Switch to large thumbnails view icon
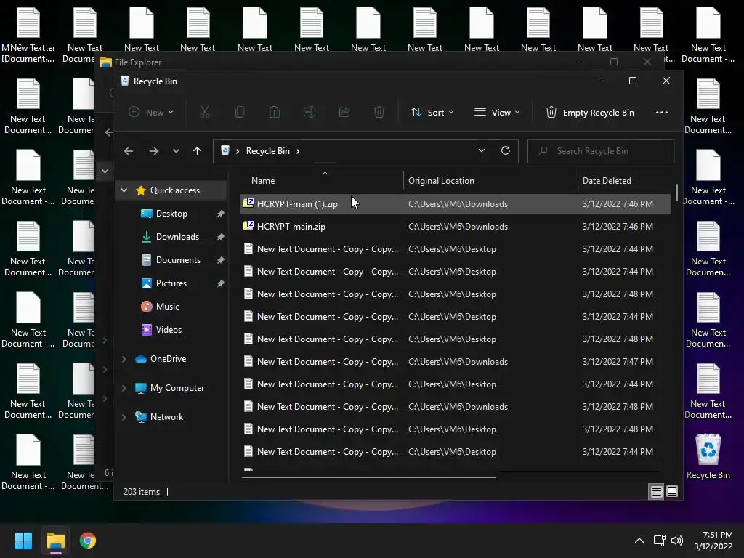This screenshot has height=558, width=744. tap(672, 492)
